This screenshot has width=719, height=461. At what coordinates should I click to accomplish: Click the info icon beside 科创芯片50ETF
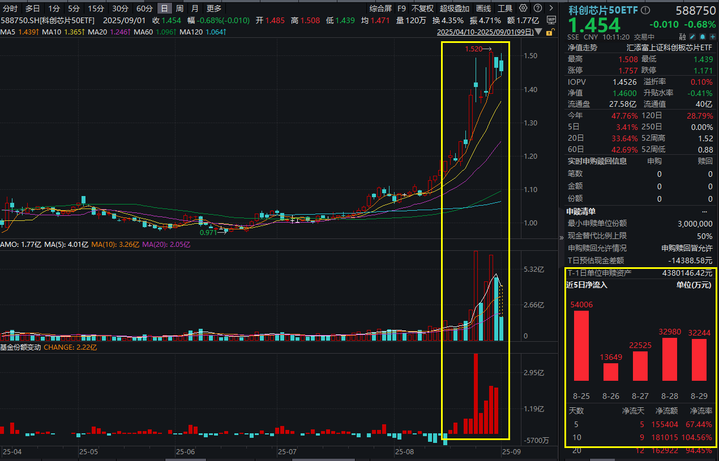tap(646, 10)
